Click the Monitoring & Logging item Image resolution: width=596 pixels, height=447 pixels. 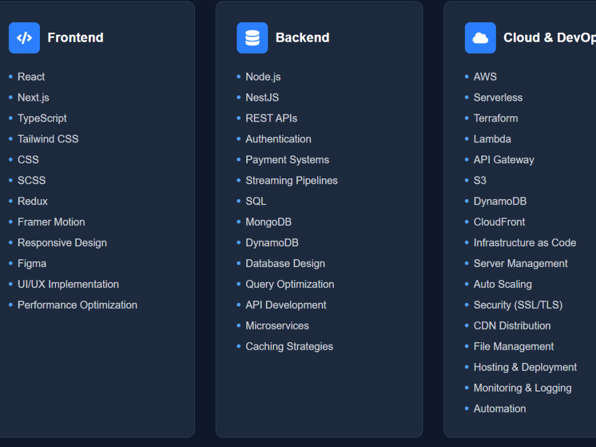coord(523,388)
